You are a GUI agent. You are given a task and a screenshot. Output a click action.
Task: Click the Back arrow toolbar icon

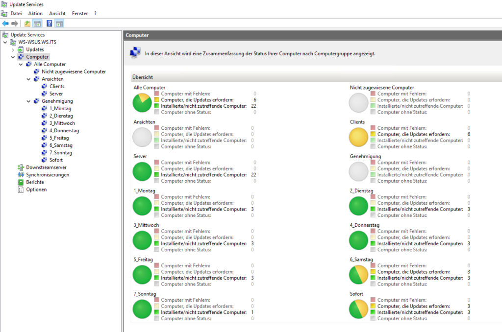(5, 24)
